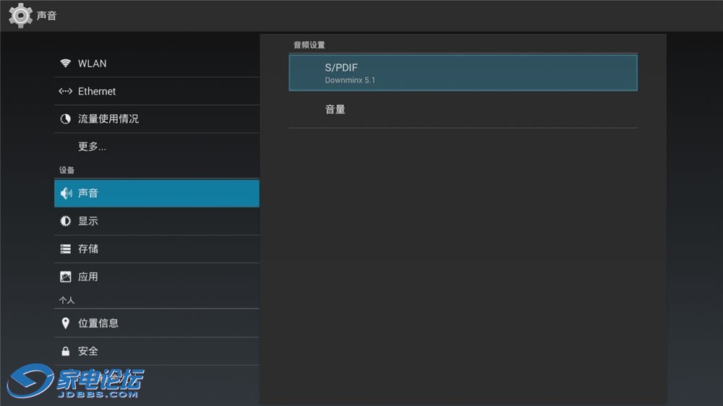The height and width of the screenshot is (406, 723).
Task: Click the speaker icon for 声音
Action: pos(66,193)
